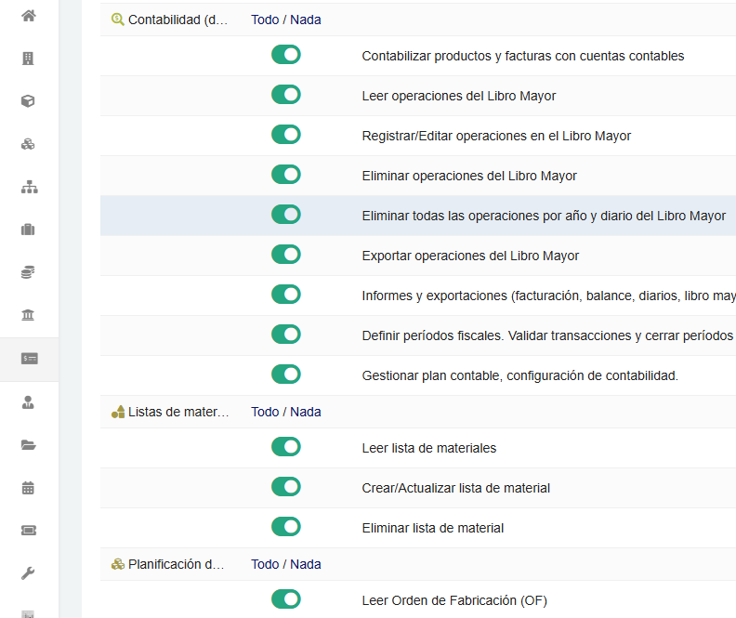Screen dimensions: 736x618
Task: Open the Third parties building icon
Action: (x=28, y=59)
